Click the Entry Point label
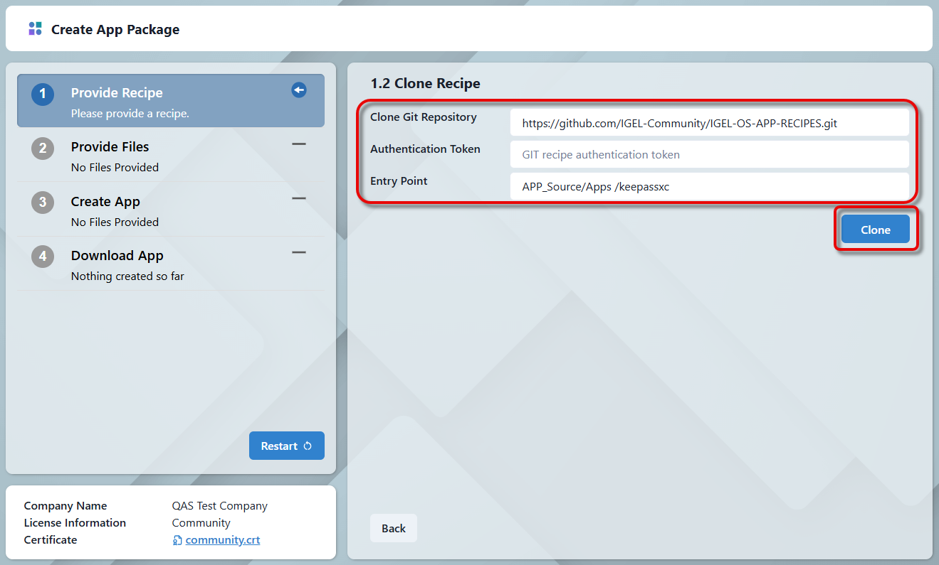939x565 pixels. [x=399, y=181]
